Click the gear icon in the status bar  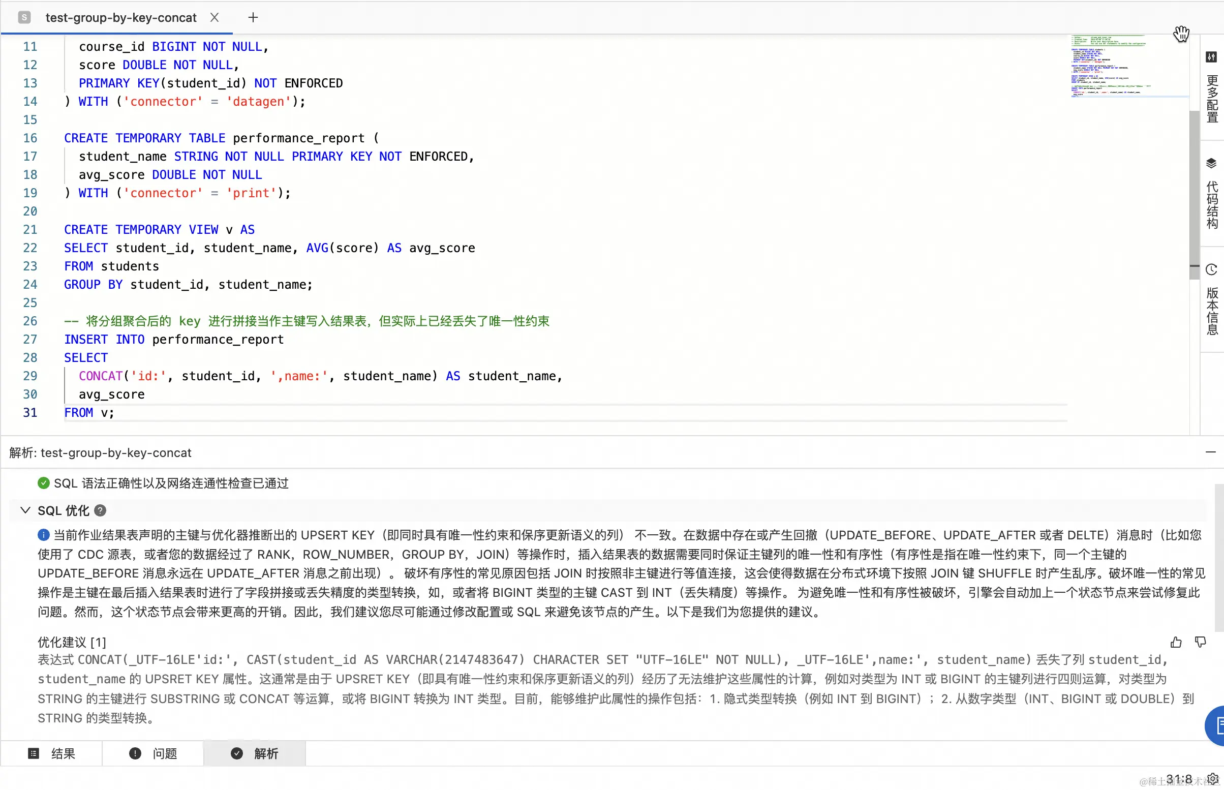(x=1212, y=779)
